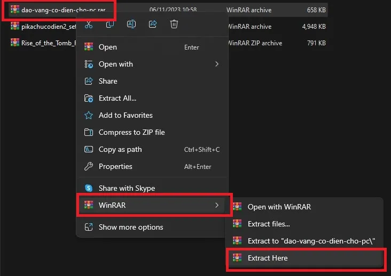Image resolution: width=391 pixels, height=276 pixels.
Task: Choose Compress to ZIP file
Action: 152,132
